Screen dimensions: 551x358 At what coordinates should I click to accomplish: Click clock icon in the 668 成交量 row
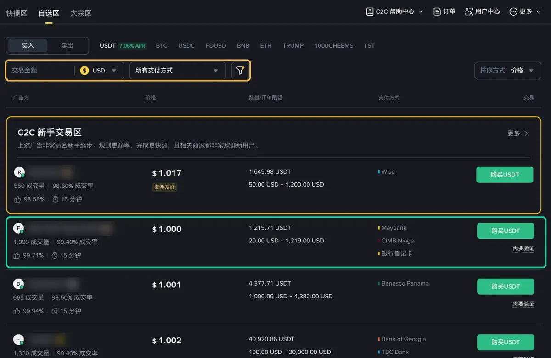pos(55,311)
